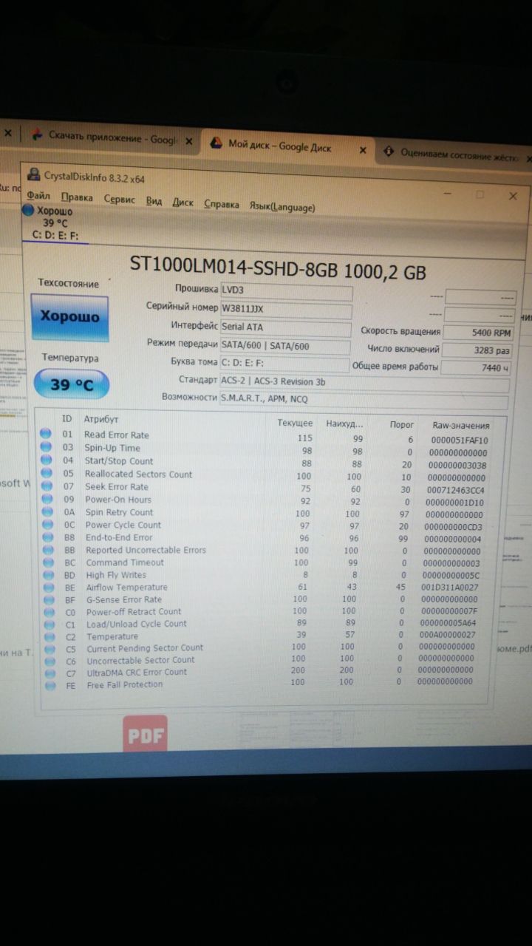Close the Мой диск – Google Диск tab
This screenshot has width=532, height=946.
(x=362, y=151)
